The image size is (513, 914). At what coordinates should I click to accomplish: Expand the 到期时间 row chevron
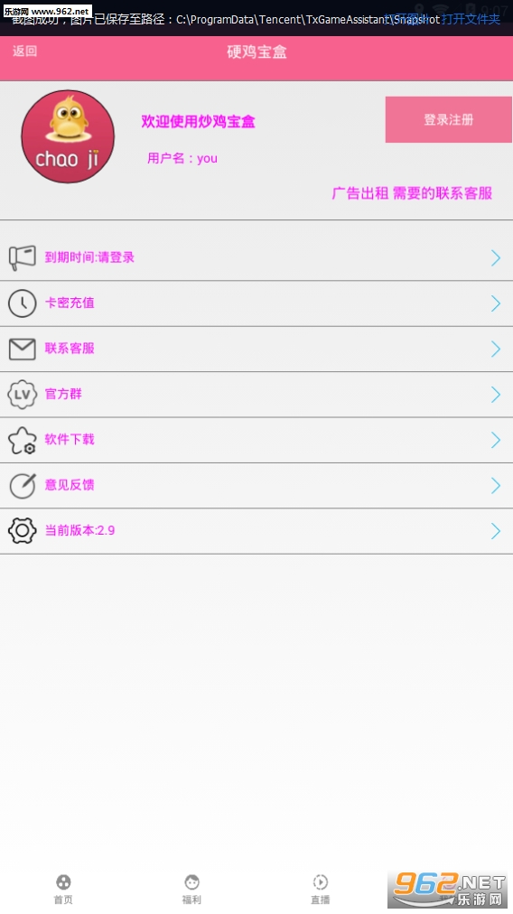[496, 257]
